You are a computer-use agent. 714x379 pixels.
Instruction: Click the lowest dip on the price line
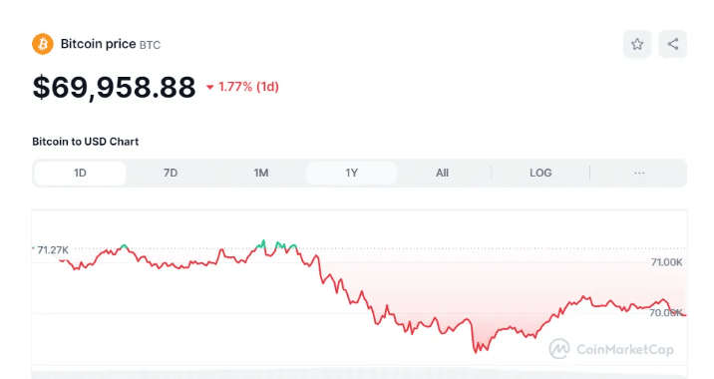(x=475, y=352)
